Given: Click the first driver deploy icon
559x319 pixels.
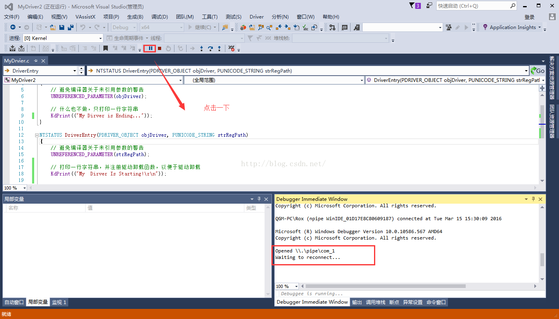Looking at the screenshot, I should point(12,48).
